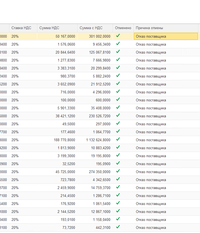Screen dimensions: 200x233
Task: Toggle Отменено checkmark in the 125 067,8100 row
Action: [x=118, y=52]
